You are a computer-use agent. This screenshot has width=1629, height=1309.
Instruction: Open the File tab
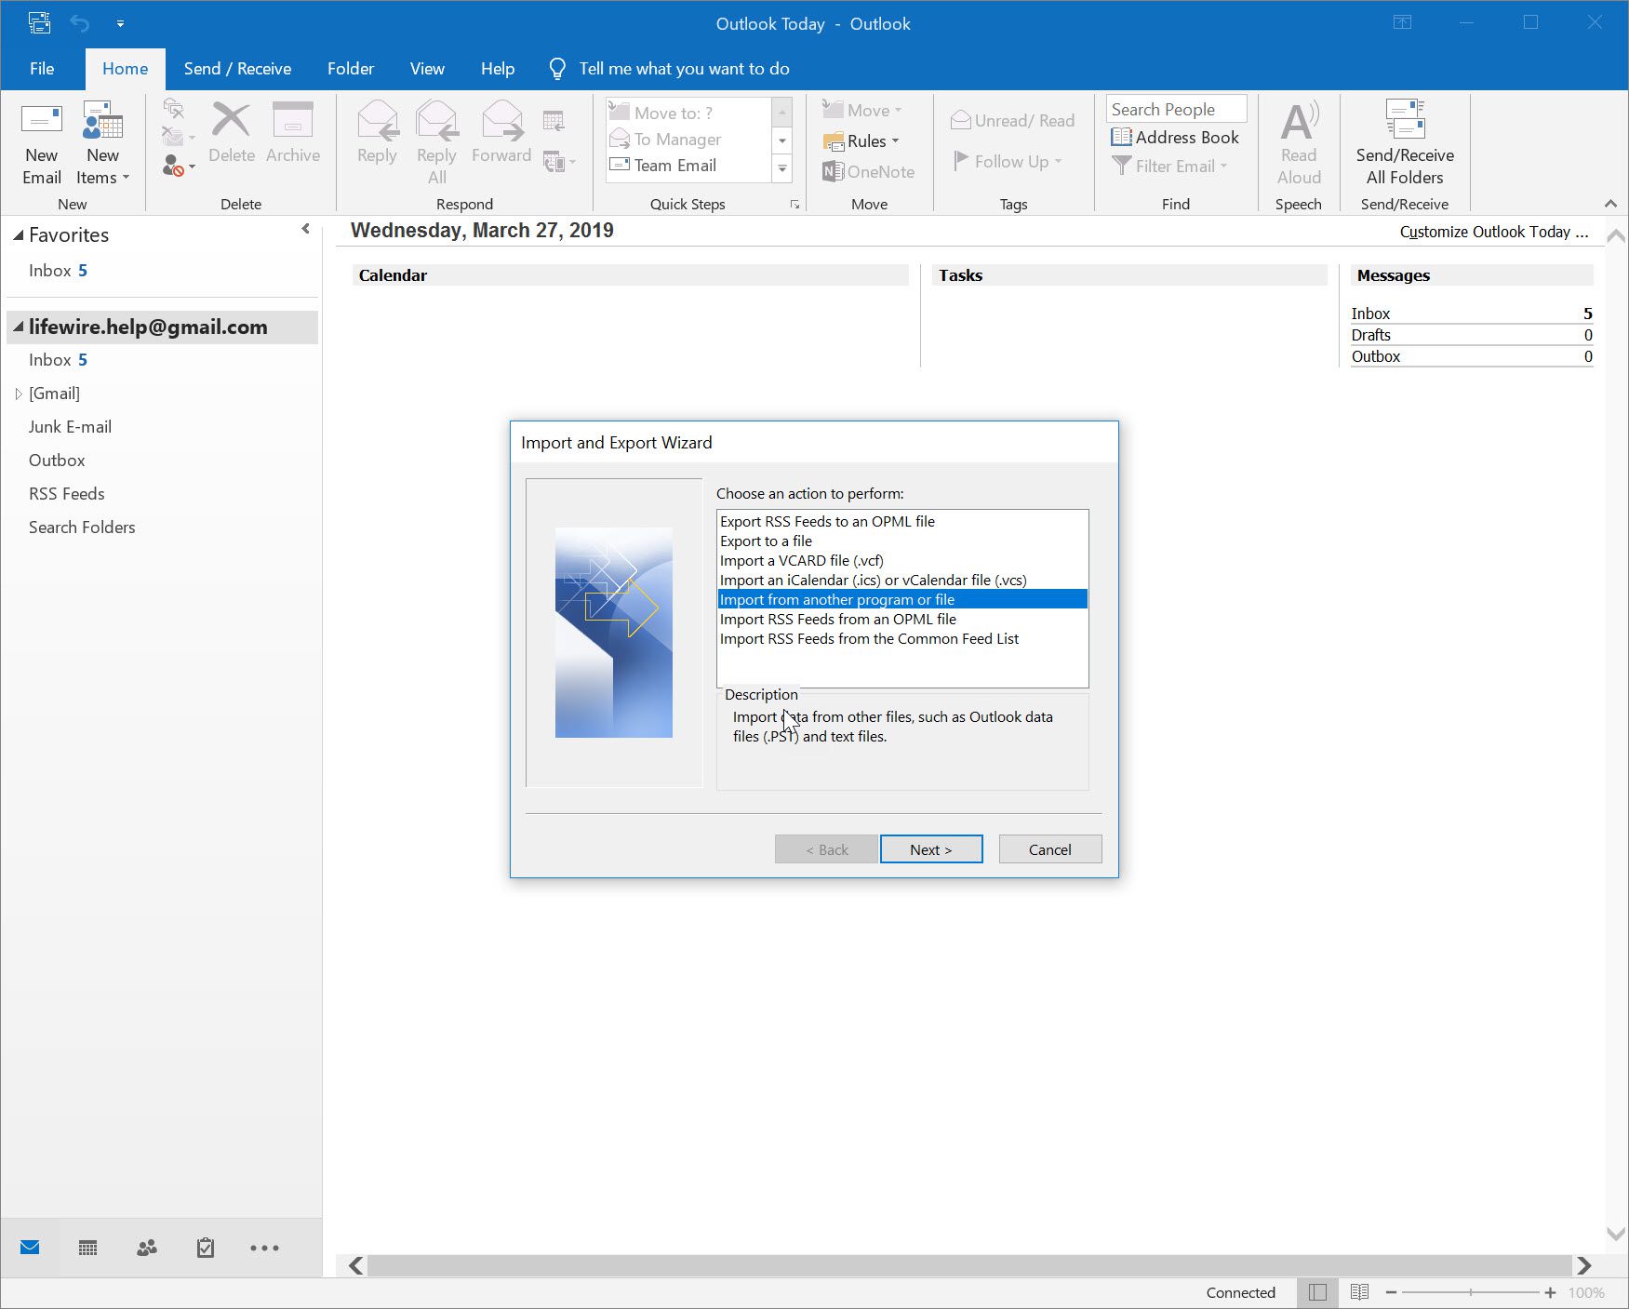(x=42, y=69)
